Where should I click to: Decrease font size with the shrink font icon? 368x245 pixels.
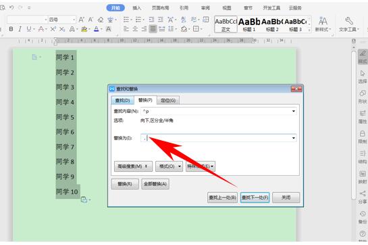(90, 20)
